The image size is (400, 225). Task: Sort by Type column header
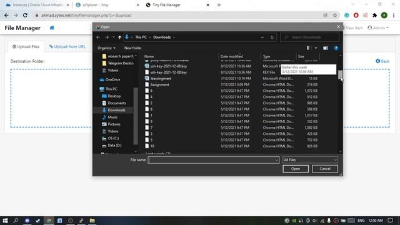pyautogui.click(x=278, y=56)
